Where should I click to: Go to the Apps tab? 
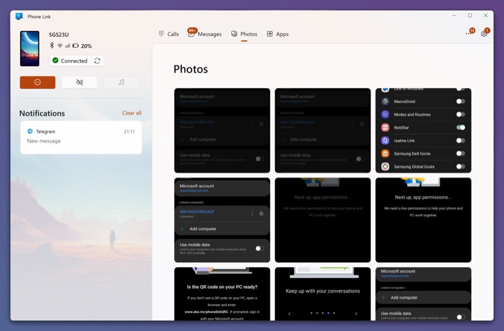pyautogui.click(x=278, y=34)
